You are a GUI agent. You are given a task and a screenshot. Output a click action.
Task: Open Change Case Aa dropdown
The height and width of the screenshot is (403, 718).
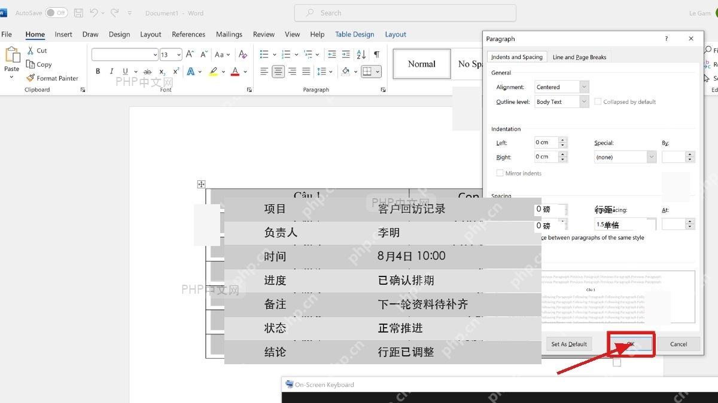pos(222,54)
